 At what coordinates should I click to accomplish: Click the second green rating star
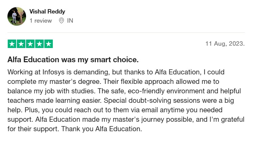tap(21, 44)
